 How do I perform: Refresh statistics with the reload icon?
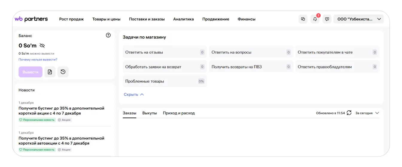pos(349,113)
